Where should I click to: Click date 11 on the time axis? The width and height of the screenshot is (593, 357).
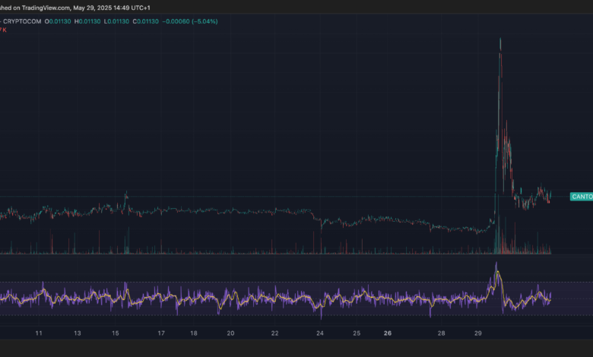click(39, 333)
